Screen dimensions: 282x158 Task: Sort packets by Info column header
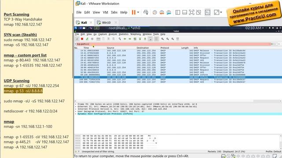(x=196, y=48)
